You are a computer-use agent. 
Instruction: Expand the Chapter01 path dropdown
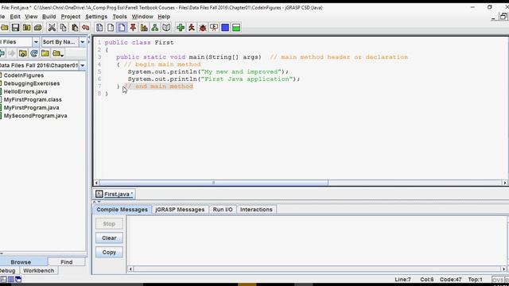pos(83,65)
